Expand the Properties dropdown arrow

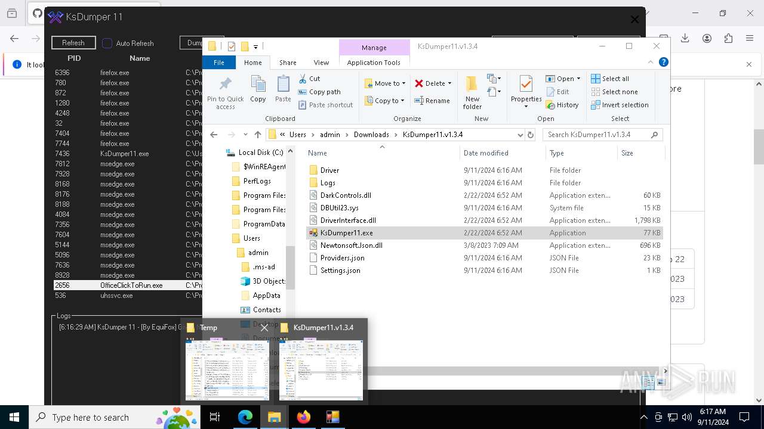coord(526,107)
